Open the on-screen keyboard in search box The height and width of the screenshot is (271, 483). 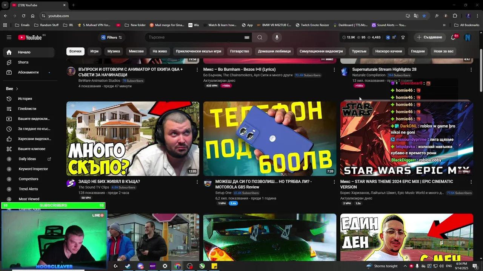point(247,37)
